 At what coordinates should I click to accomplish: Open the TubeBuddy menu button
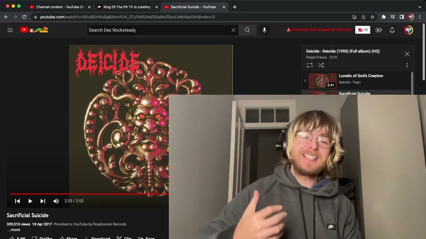tap(362, 30)
